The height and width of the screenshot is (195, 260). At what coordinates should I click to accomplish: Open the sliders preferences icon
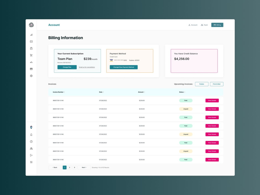31,162
